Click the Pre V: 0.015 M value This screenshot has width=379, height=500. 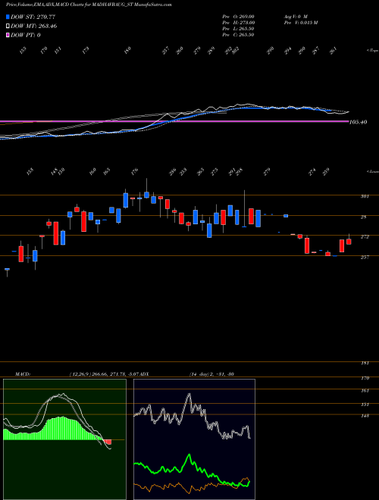tap(300, 23)
